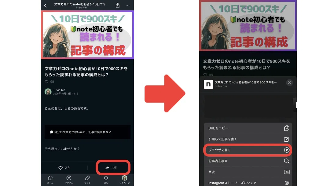Image resolution: width=330 pixels, height=186 pixels.
Task: Tap the text そう思っていませんか？
Action: 62,149
